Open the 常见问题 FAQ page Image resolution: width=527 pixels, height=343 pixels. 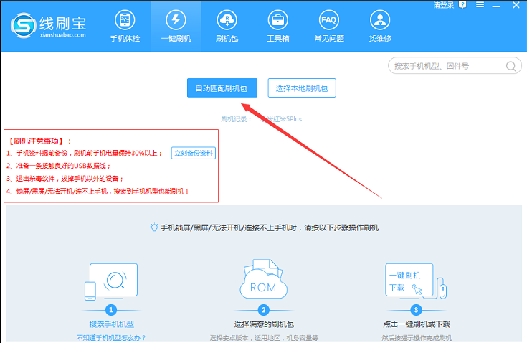click(x=328, y=26)
